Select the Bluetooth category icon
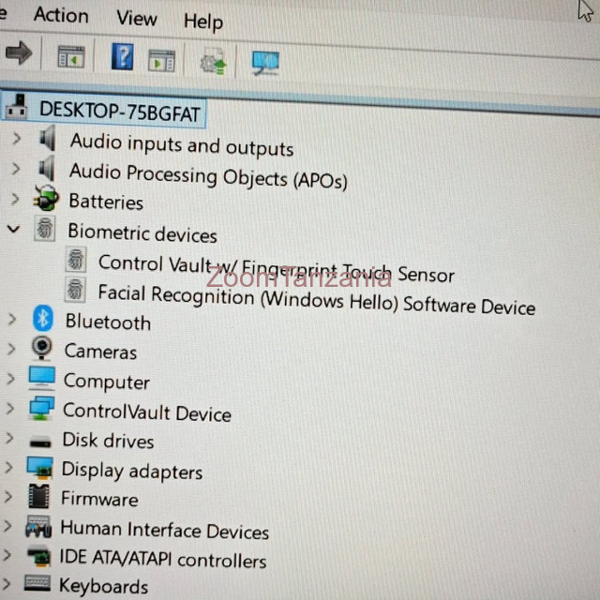The height and width of the screenshot is (600, 600). pyautogui.click(x=43, y=319)
